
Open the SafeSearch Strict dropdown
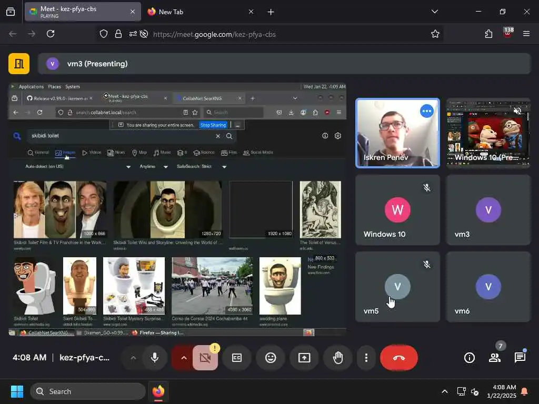click(x=202, y=167)
